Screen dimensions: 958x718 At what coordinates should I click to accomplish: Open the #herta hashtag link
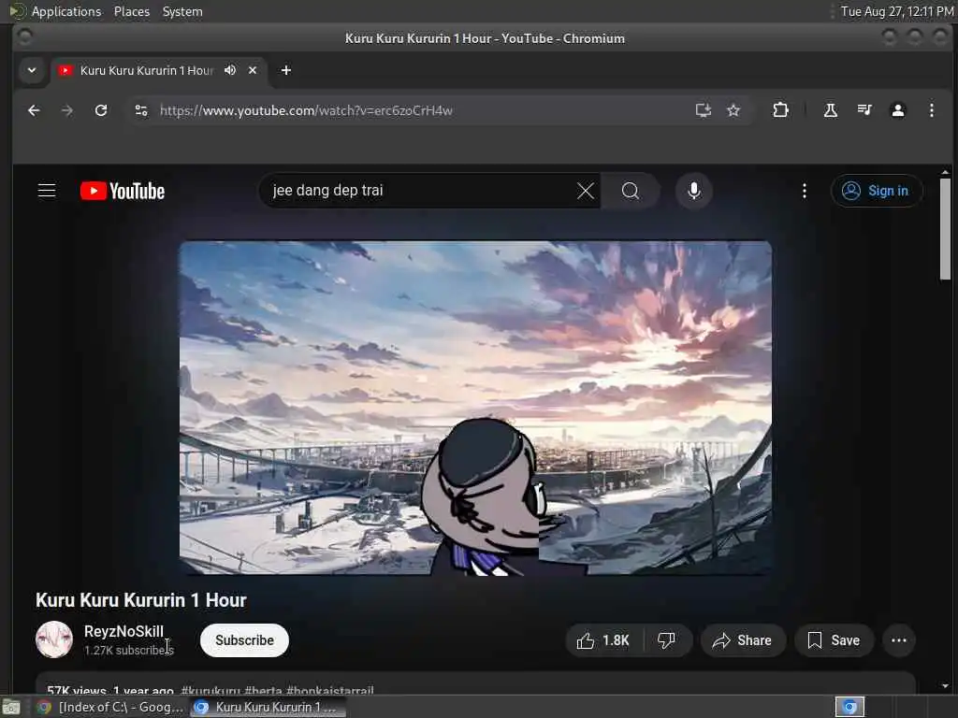coord(263,691)
